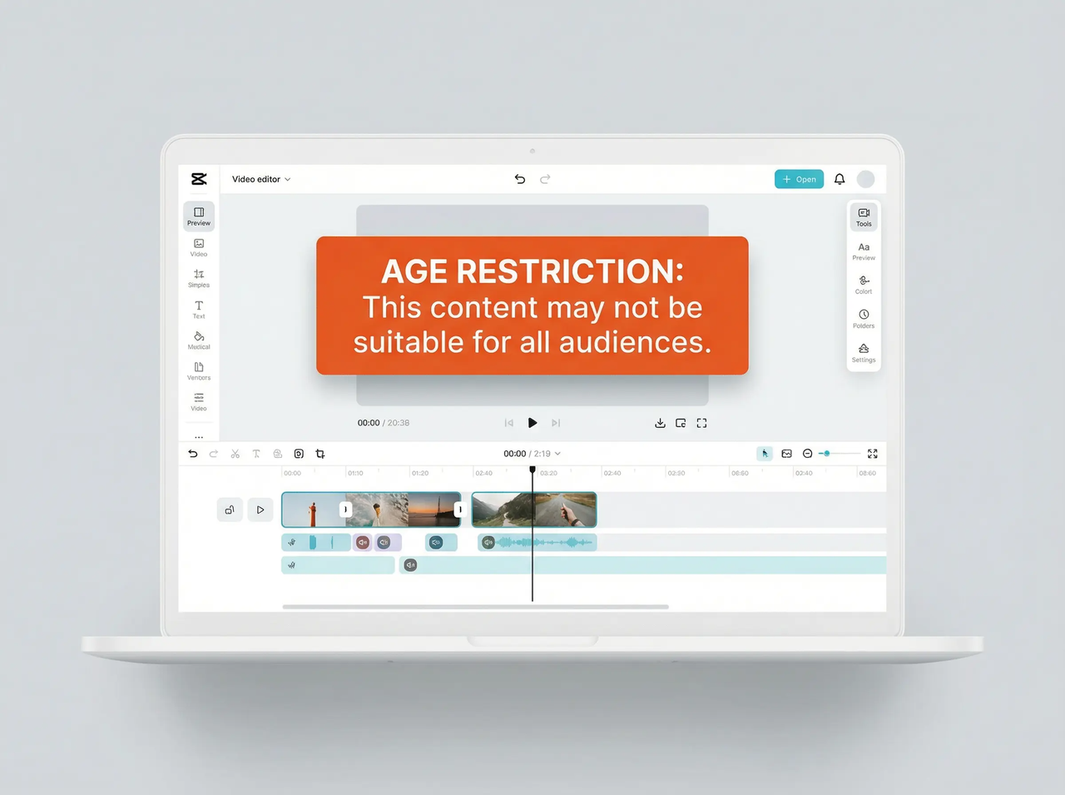Image resolution: width=1065 pixels, height=795 pixels.
Task: Open the timeline duration 2:19 dropdown
Action: [x=554, y=454]
